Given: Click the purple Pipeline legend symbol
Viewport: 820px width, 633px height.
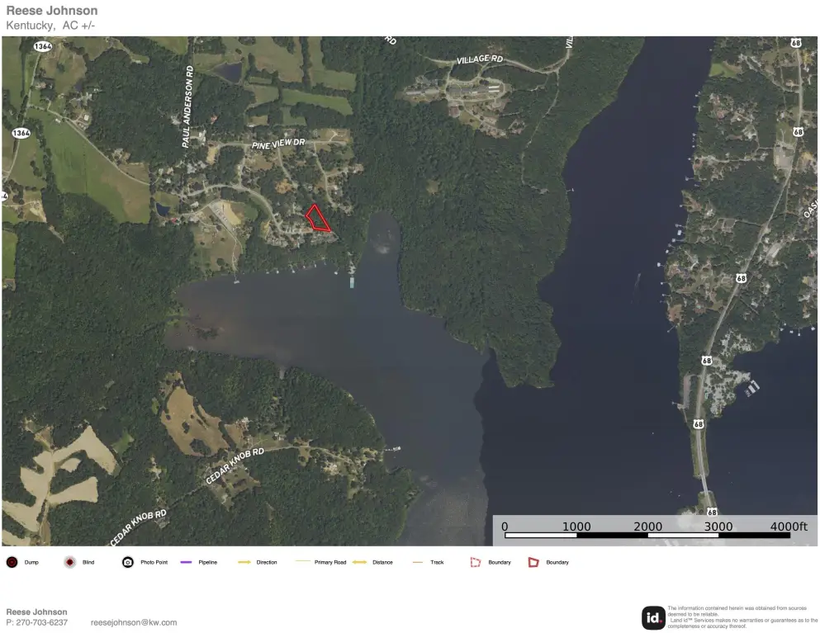Looking at the screenshot, I should [x=186, y=562].
